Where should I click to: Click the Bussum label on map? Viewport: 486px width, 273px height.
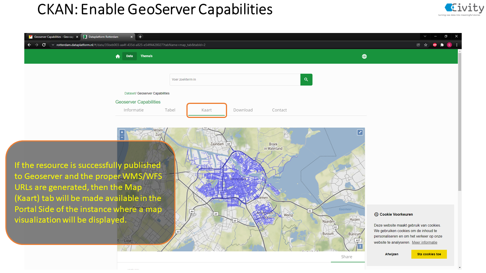point(328,234)
